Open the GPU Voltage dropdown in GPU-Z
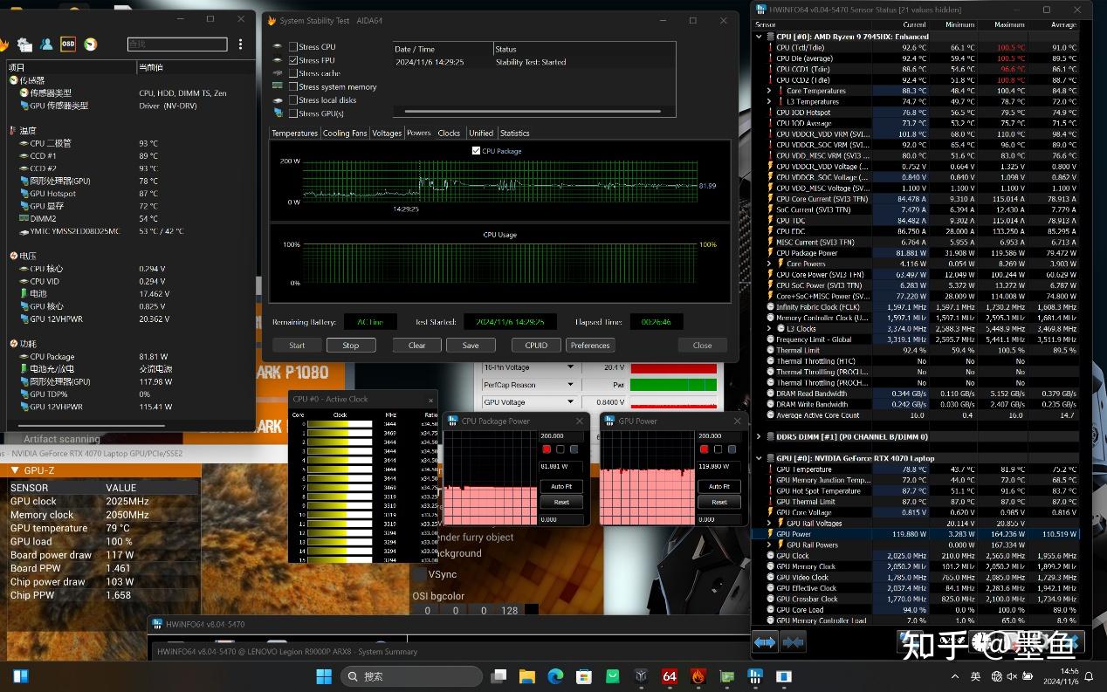 point(571,402)
